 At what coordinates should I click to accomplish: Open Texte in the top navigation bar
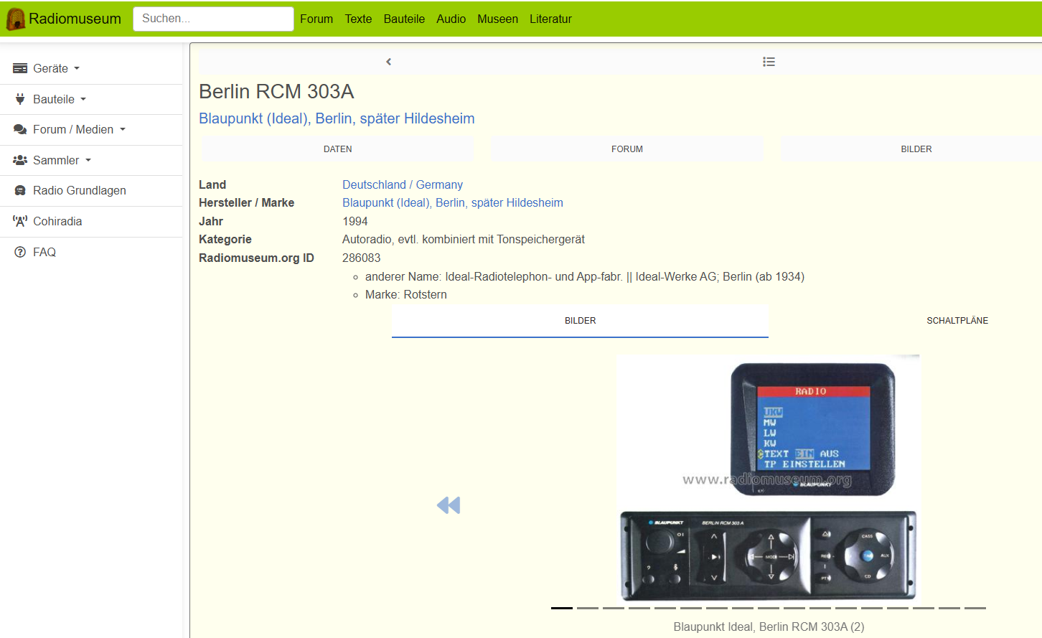[358, 19]
